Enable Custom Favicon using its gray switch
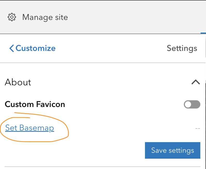 (192, 104)
